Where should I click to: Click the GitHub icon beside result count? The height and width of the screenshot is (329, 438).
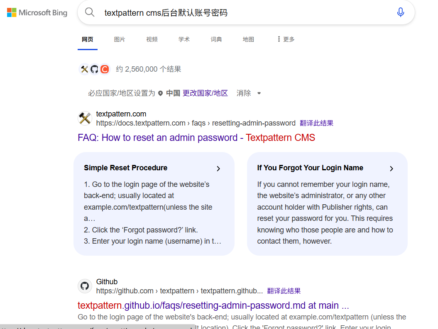95,69
